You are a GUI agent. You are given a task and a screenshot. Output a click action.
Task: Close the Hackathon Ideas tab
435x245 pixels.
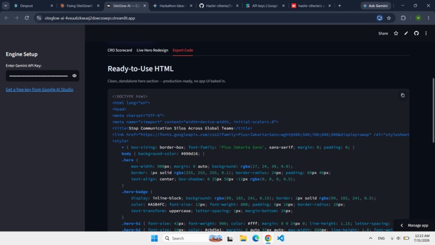tap(191, 5)
